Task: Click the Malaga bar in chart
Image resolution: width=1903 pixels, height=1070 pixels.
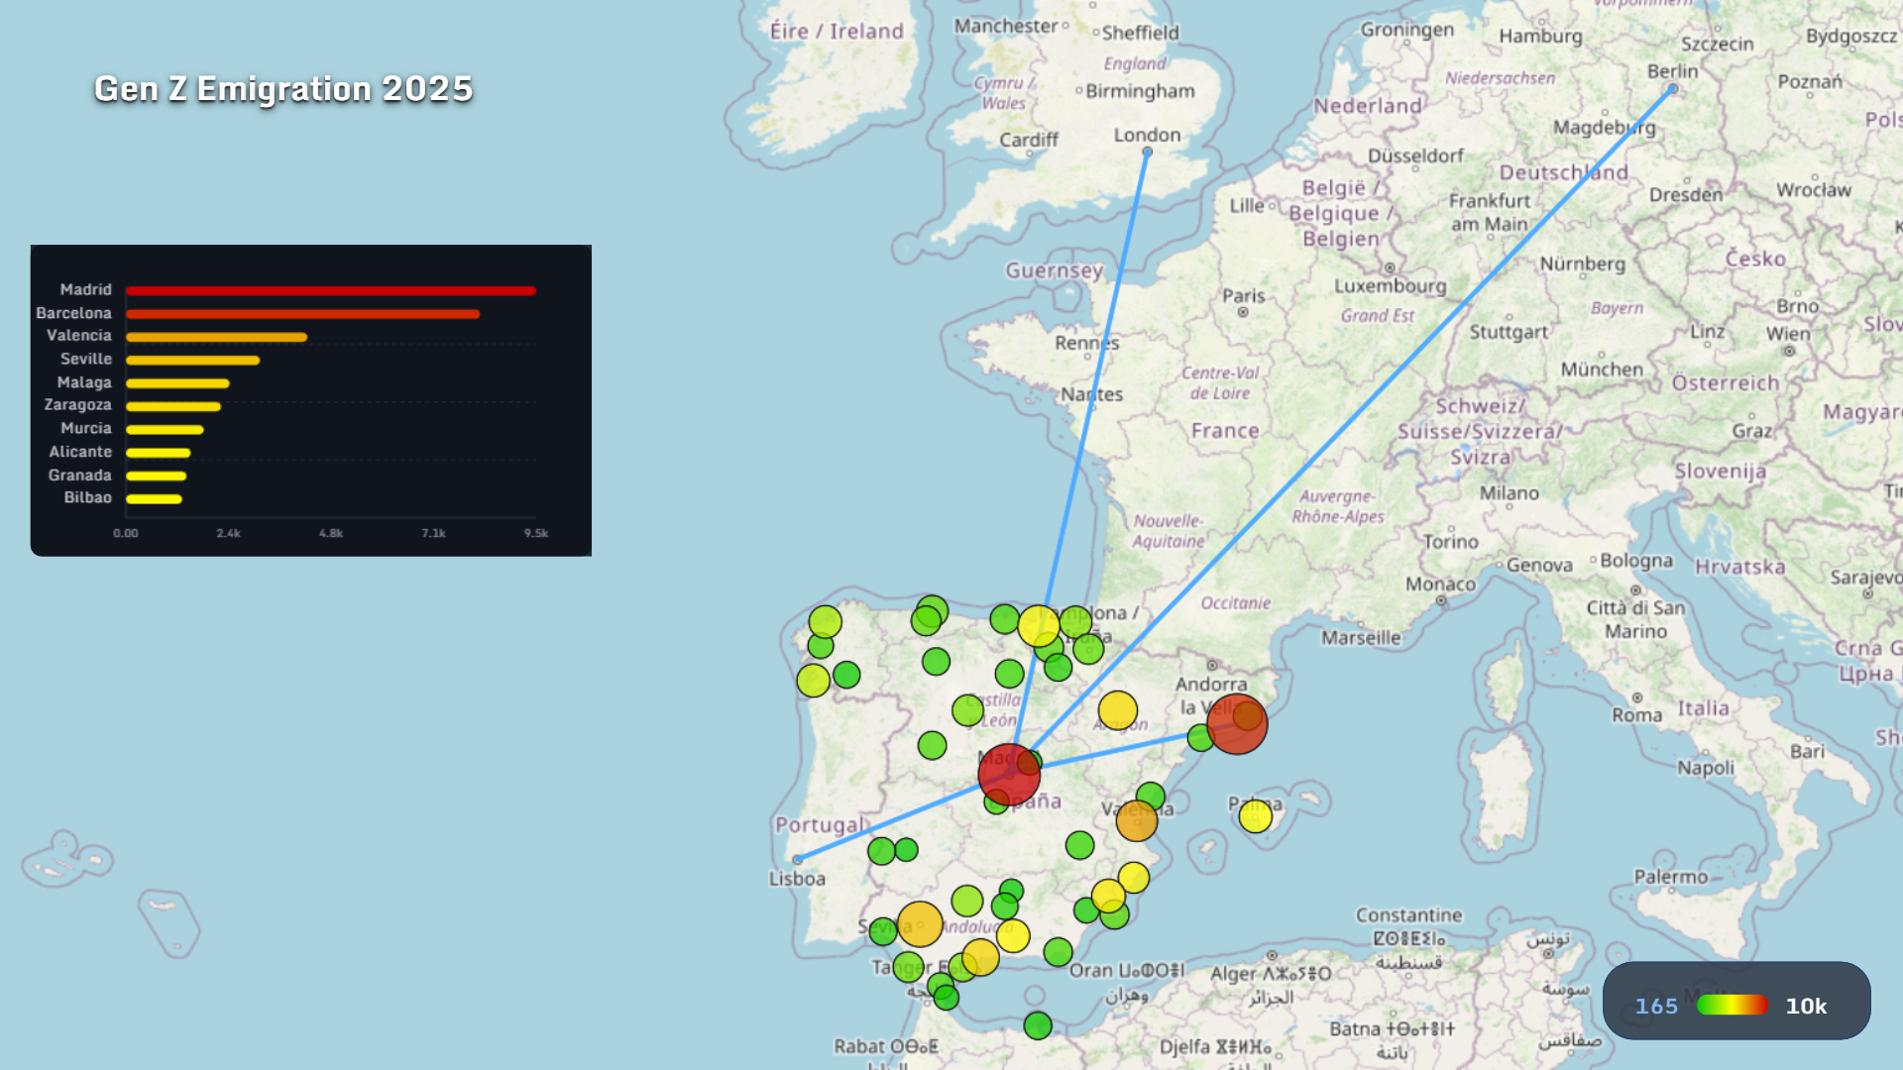Action: pos(177,383)
